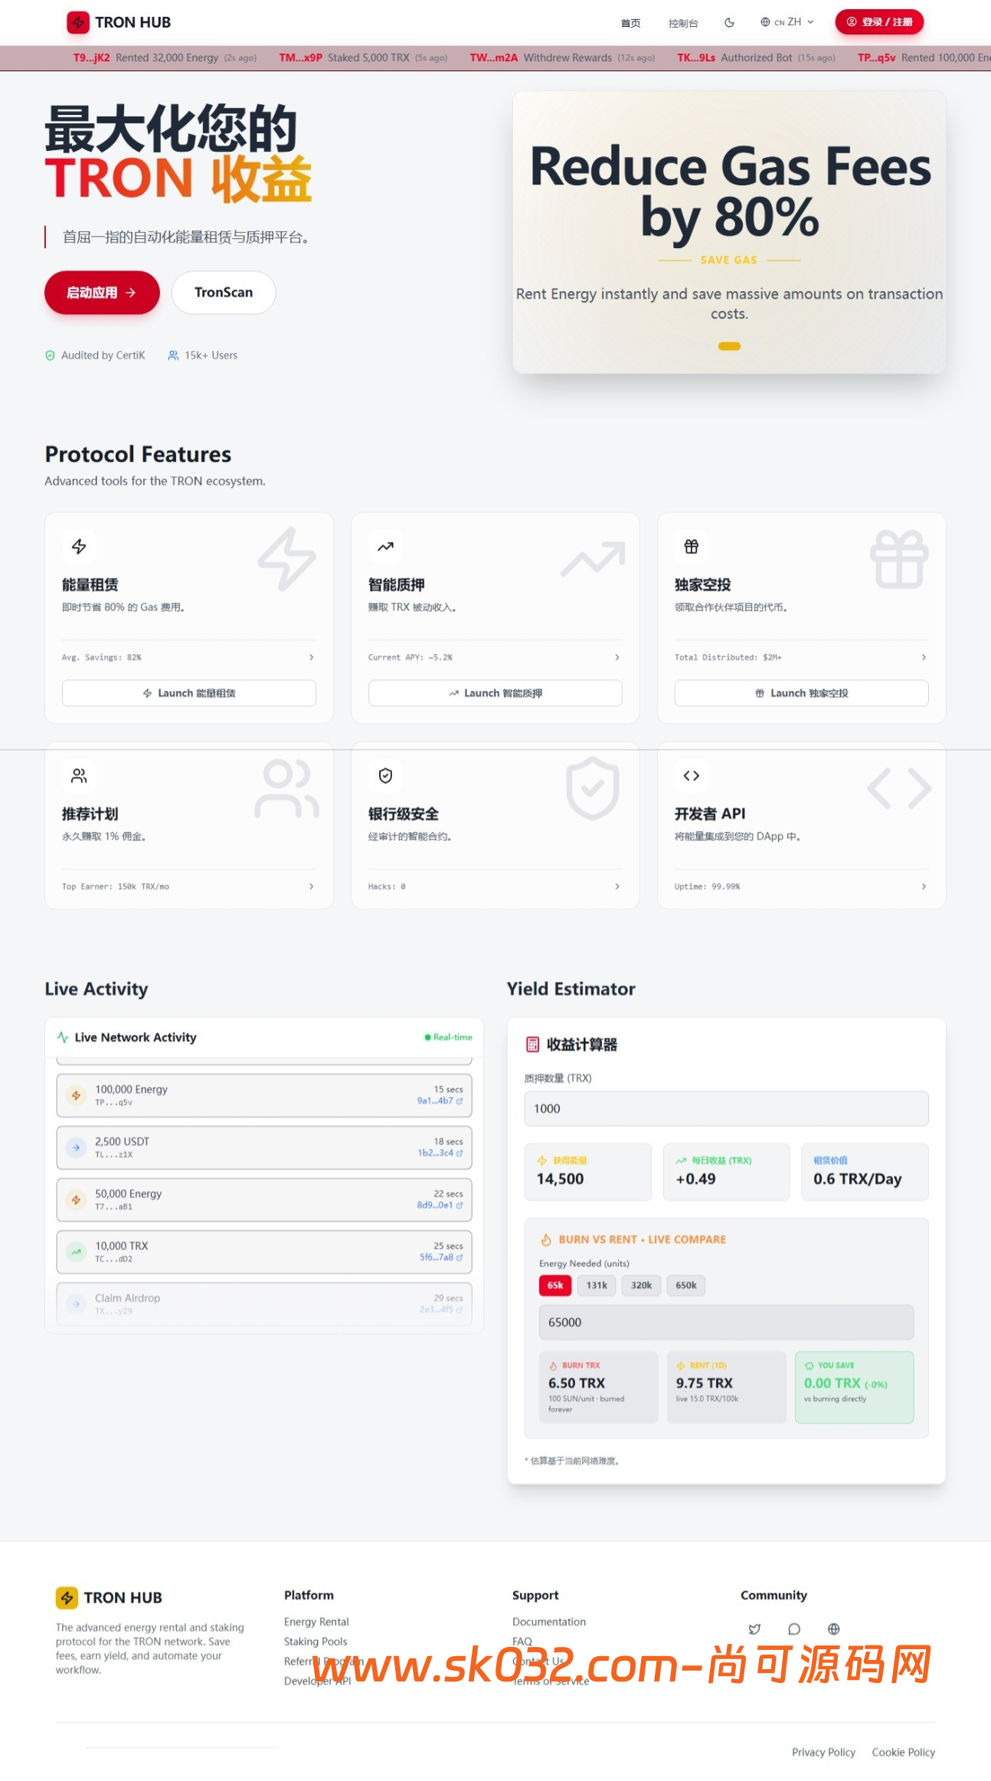Open 控制台 in navigation
Viewport: 991px width, 1781px height.
point(683,23)
